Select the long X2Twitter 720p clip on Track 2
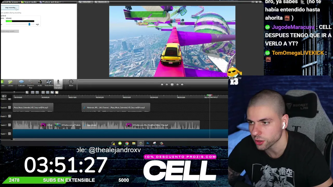Image resolution: width=333 pixels, height=187 pixels. (x=162, y=125)
